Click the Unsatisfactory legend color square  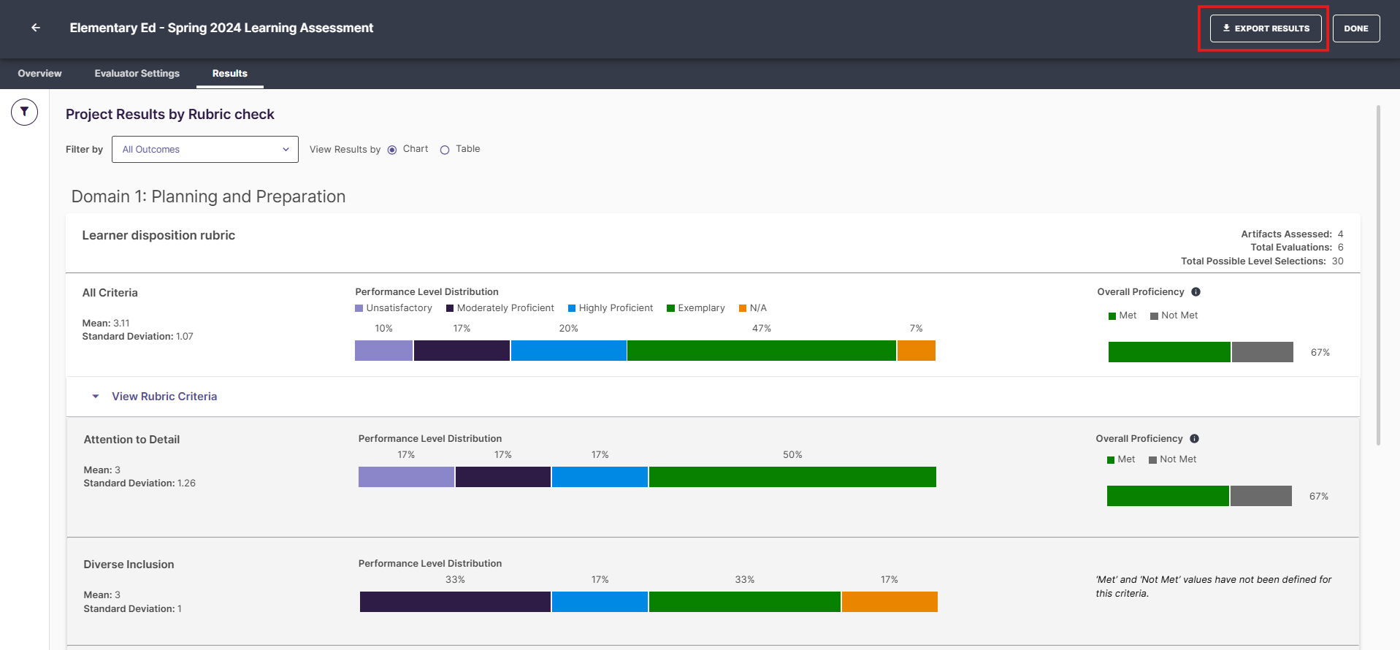(x=359, y=308)
